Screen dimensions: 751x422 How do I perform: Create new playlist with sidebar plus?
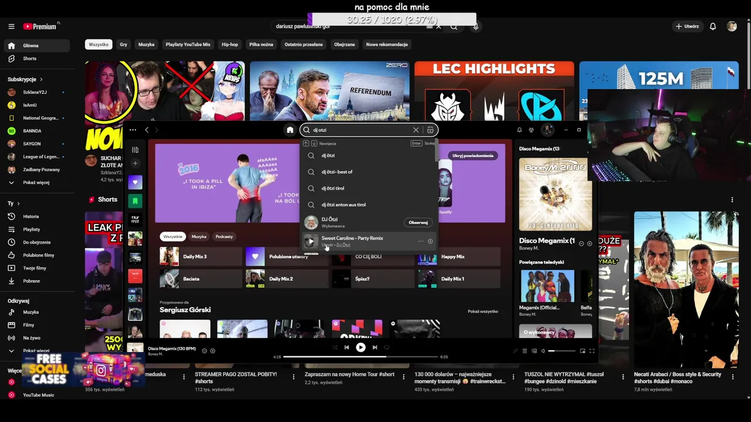coord(135,164)
